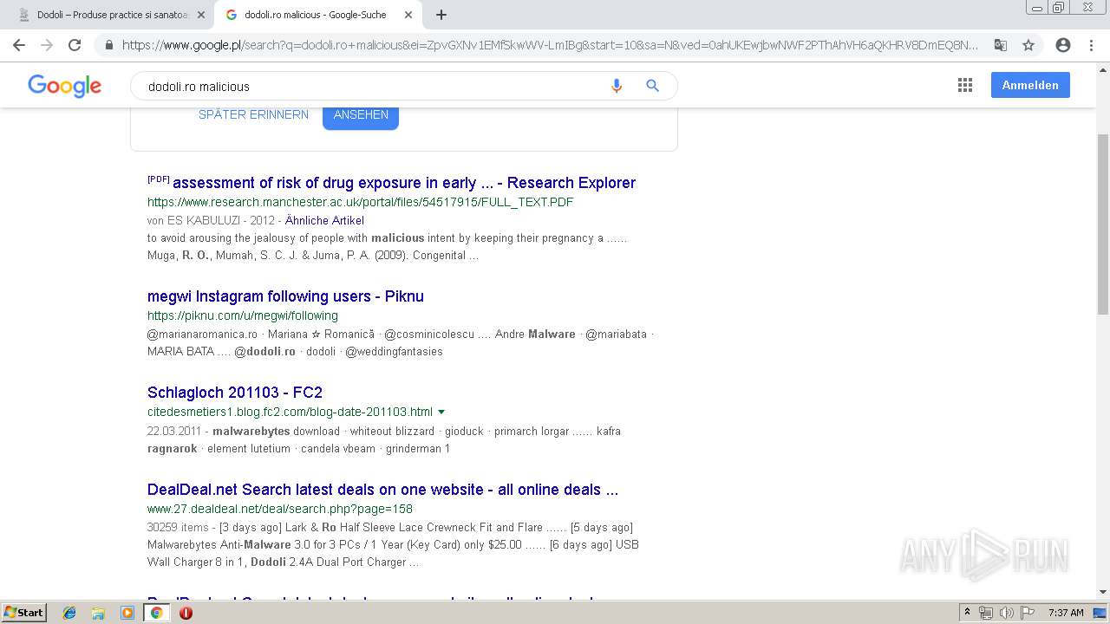
Task: Open the Google apps grid
Action: 965,85
